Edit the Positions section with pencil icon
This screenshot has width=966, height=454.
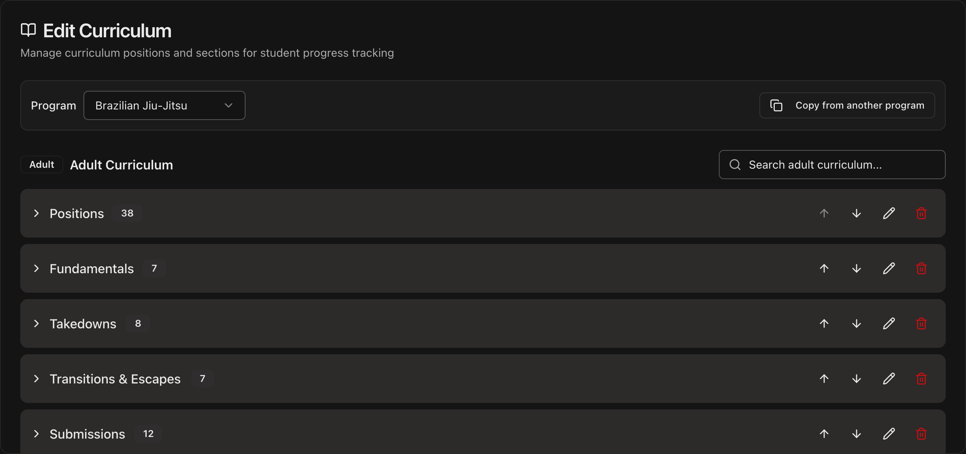[889, 213]
